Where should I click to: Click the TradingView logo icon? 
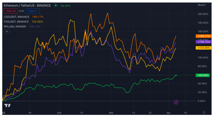(8, 105)
